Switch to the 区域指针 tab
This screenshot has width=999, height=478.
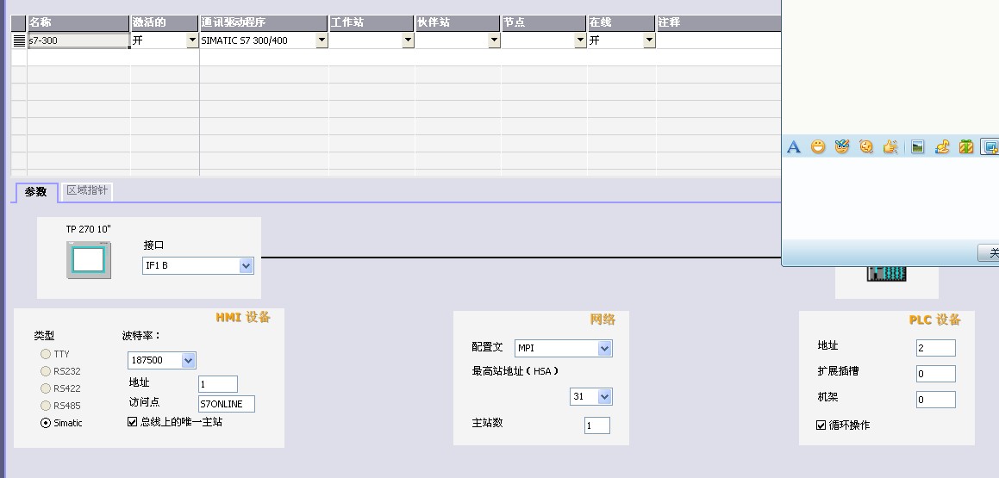click(87, 190)
